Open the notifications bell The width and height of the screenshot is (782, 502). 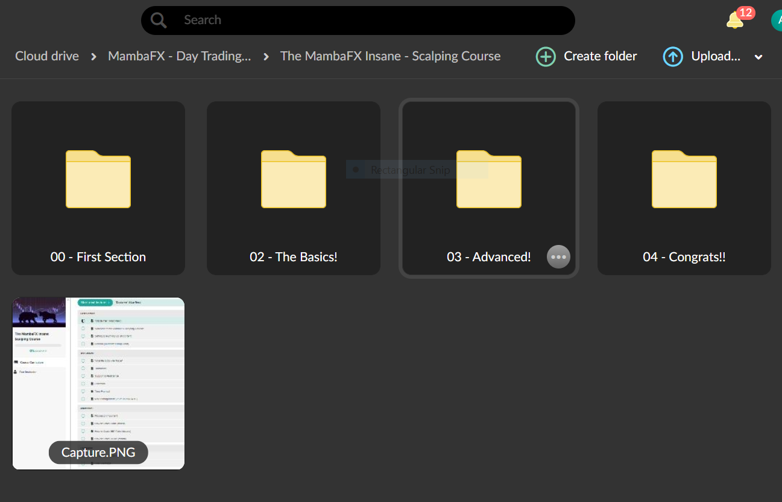coord(734,21)
